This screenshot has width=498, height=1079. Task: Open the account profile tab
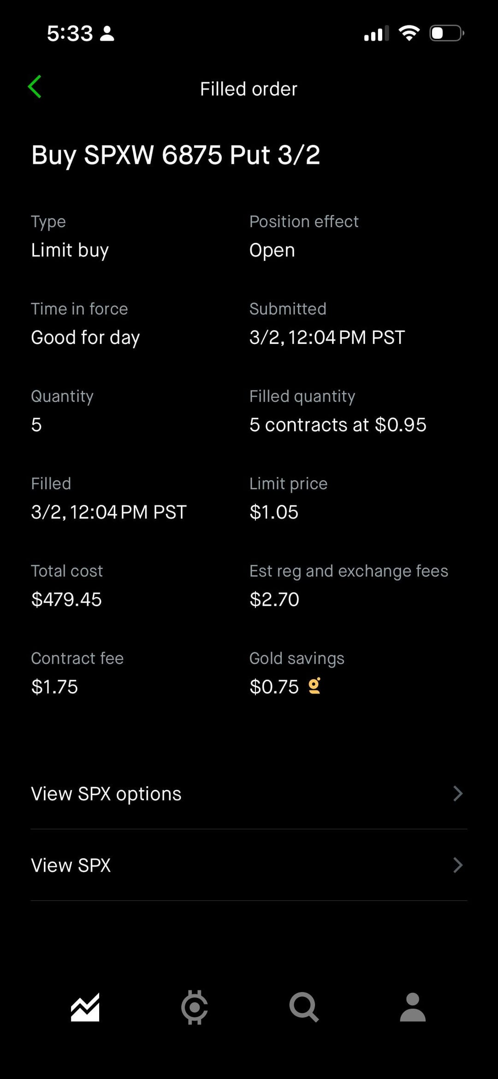pos(413,1007)
